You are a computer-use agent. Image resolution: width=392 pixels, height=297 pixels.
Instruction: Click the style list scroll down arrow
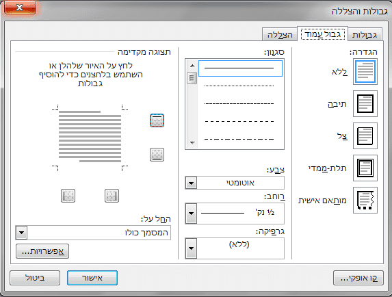[x=192, y=143]
